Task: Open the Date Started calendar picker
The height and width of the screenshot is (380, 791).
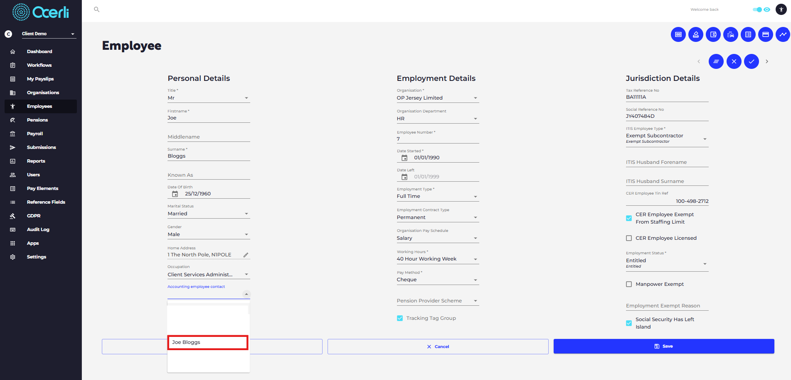Action: tap(404, 158)
